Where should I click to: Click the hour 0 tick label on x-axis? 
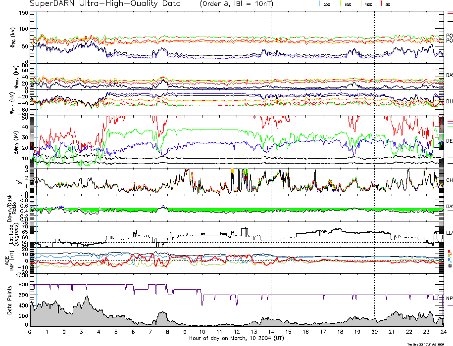click(x=30, y=332)
